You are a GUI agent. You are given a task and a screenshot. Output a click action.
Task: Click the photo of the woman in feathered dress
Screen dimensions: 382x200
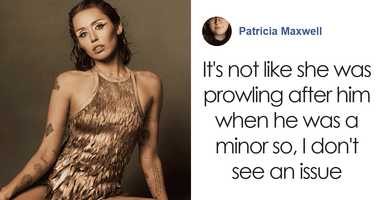coord(95,100)
